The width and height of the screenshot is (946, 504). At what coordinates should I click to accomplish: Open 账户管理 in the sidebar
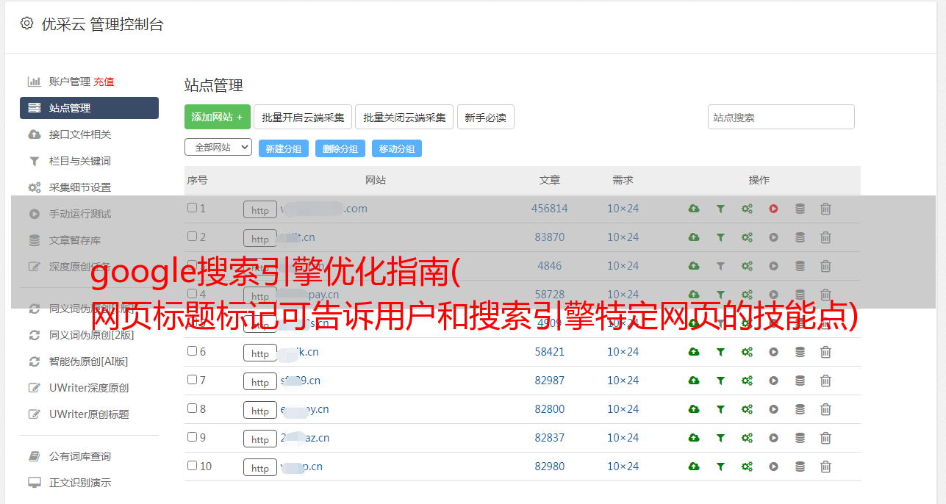click(69, 82)
